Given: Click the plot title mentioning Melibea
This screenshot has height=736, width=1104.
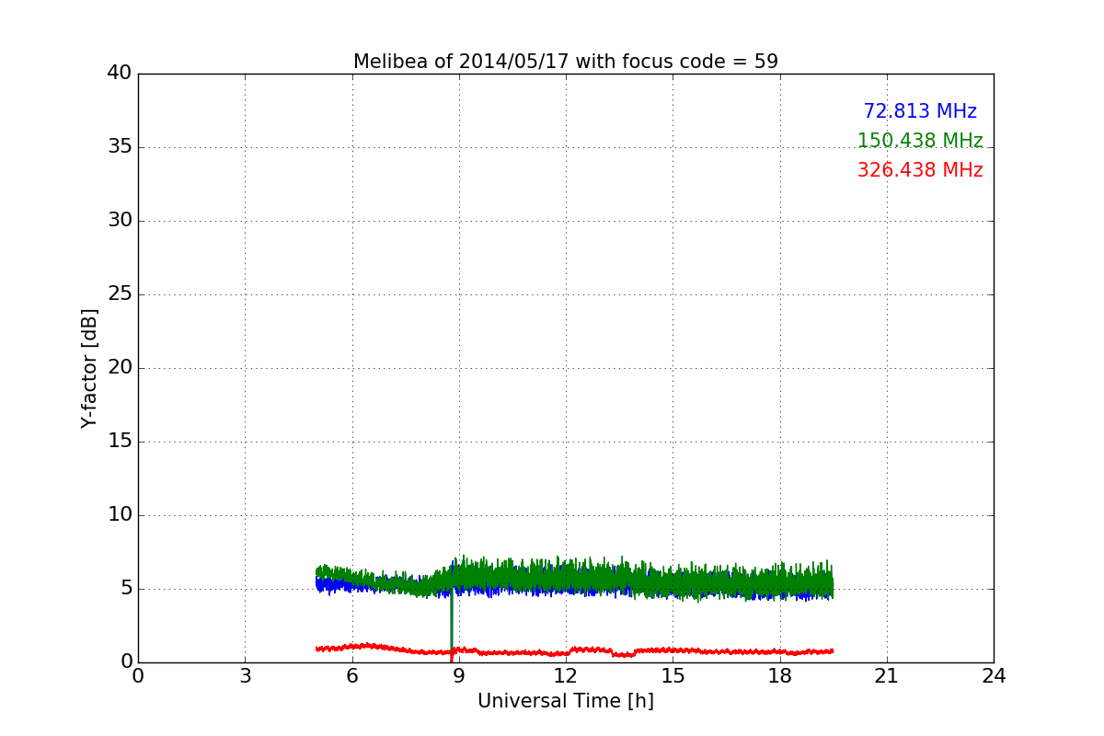Looking at the screenshot, I should tap(566, 62).
